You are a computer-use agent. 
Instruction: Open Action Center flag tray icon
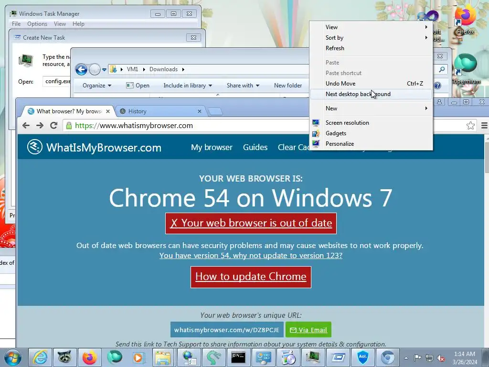coord(417,358)
